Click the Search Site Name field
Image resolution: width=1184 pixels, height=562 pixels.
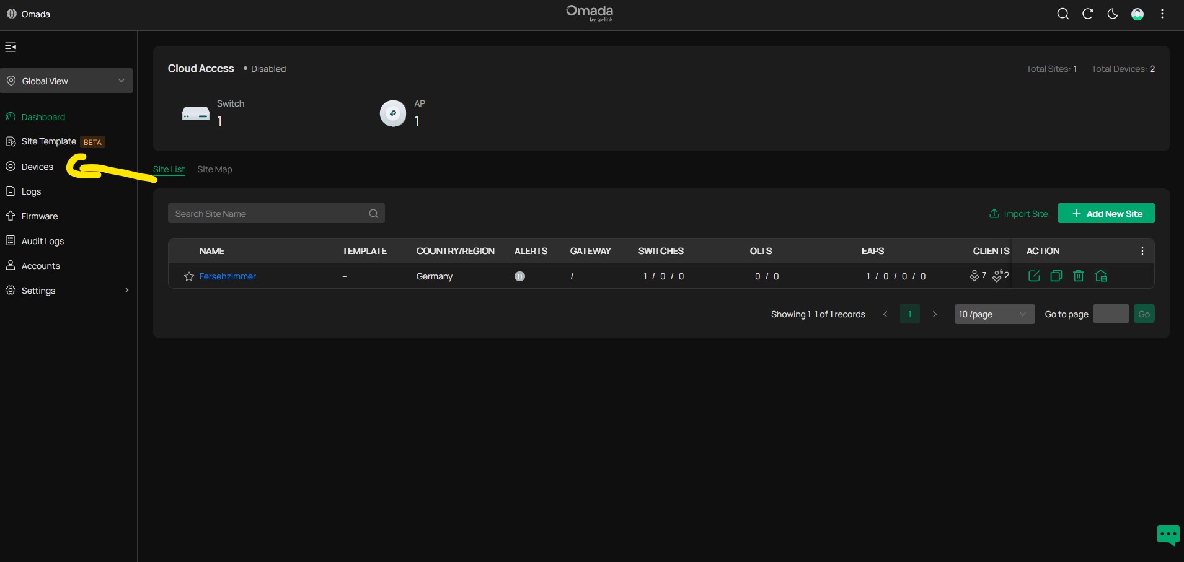270,214
